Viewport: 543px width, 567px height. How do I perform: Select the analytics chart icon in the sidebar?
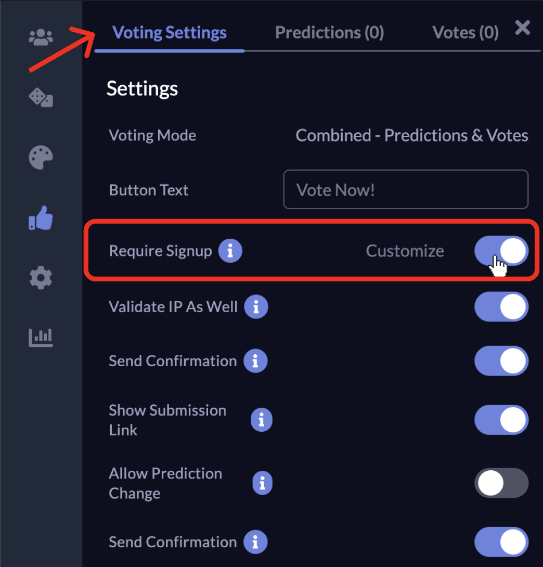pos(41,337)
